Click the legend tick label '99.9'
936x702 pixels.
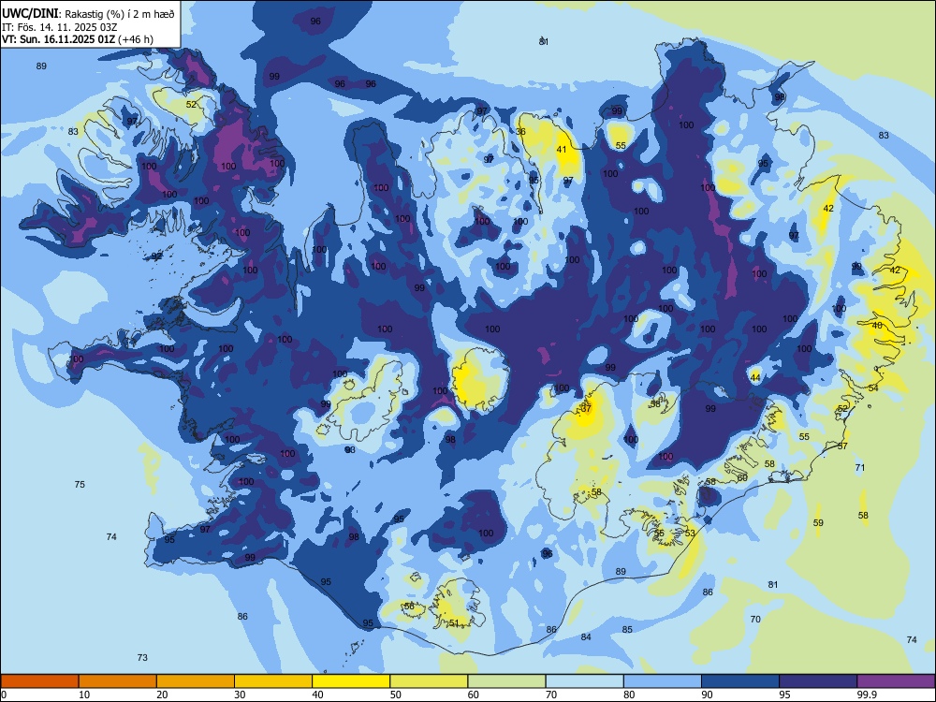click(867, 695)
